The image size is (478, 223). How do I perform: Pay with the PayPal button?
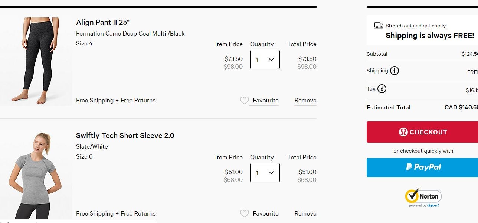tap(423, 167)
